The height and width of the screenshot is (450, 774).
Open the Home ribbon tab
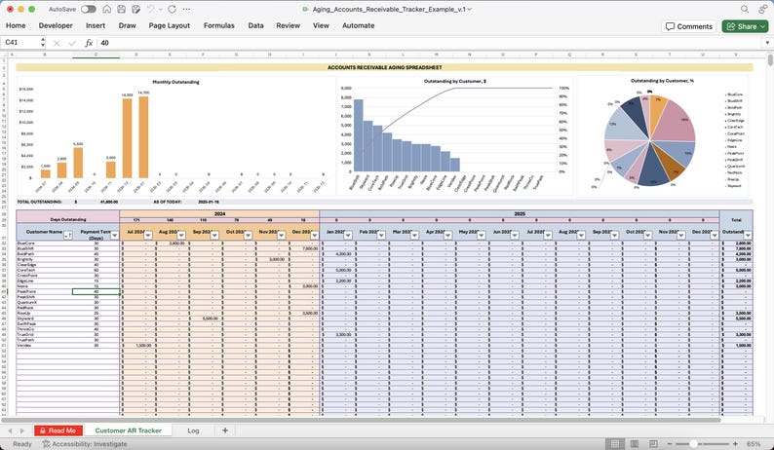tap(16, 25)
